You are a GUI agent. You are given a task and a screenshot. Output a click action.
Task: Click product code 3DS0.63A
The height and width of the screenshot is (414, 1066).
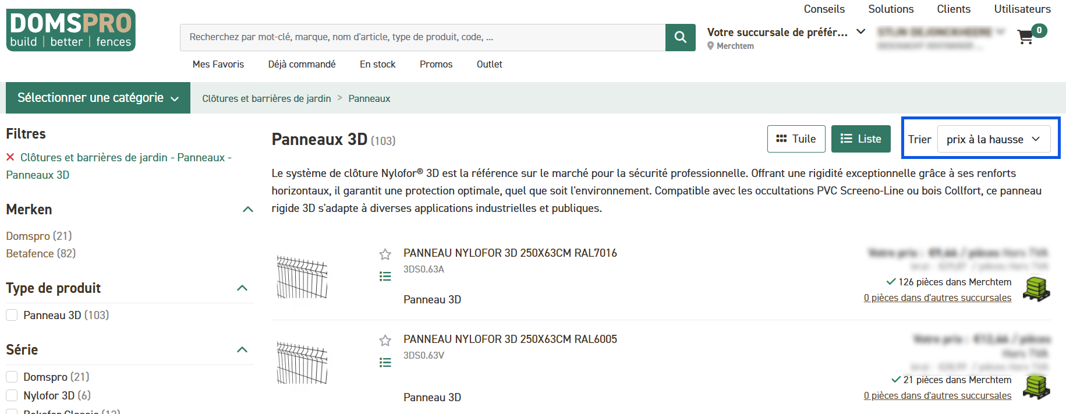coord(424,269)
